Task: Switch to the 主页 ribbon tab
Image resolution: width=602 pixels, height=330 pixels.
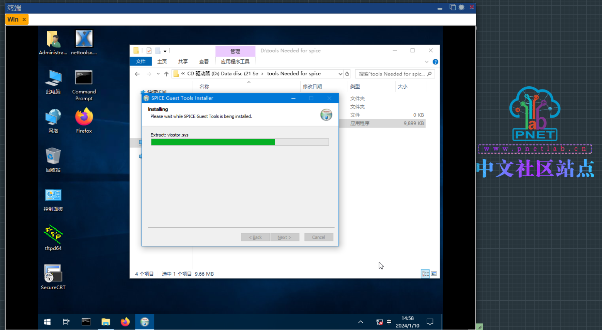Action: click(x=162, y=62)
